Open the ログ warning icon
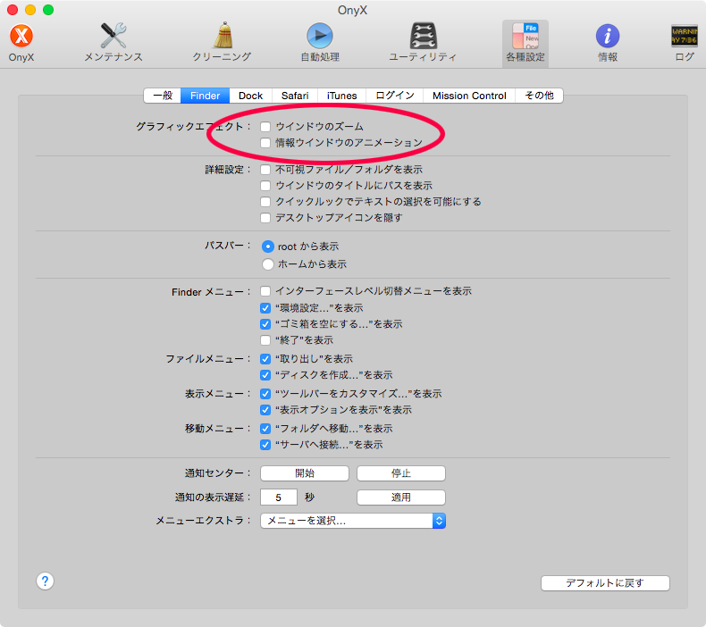Viewport: 706px width, 627px height. click(685, 36)
